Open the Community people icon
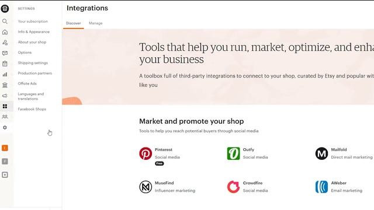 point(5,117)
